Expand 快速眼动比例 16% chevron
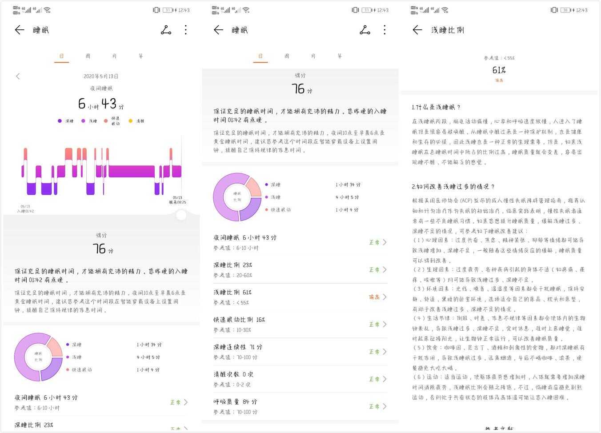Viewport: 601px width, 433px height. pyautogui.click(x=385, y=325)
